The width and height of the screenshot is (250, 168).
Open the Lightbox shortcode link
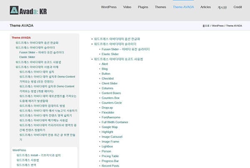pos(107,146)
